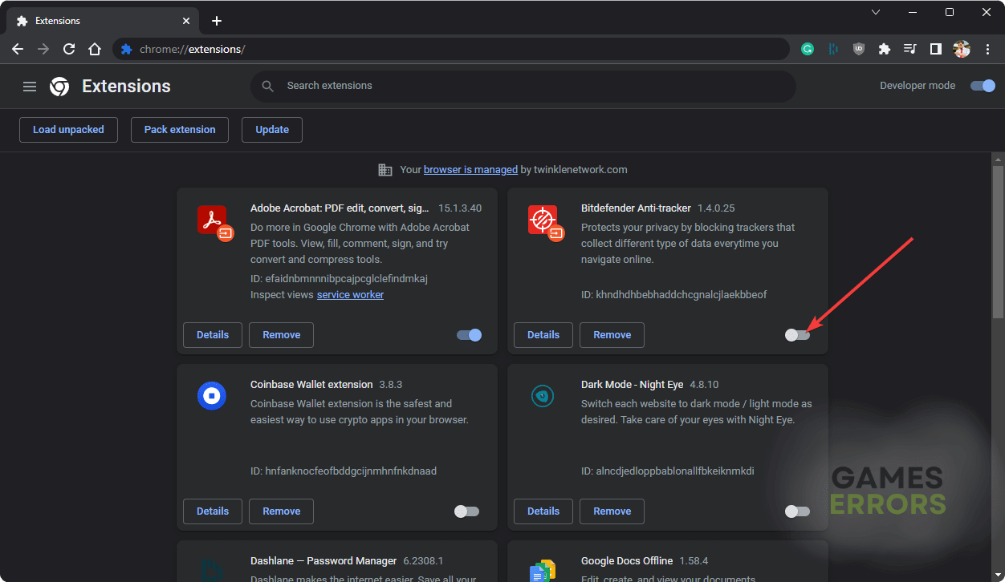Click the media controls toolbar icon
This screenshot has width=1005, height=582.
pyautogui.click(x=909, y=49)
